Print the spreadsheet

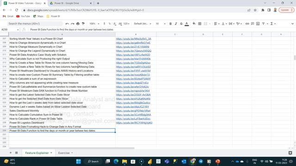[78, 24]
